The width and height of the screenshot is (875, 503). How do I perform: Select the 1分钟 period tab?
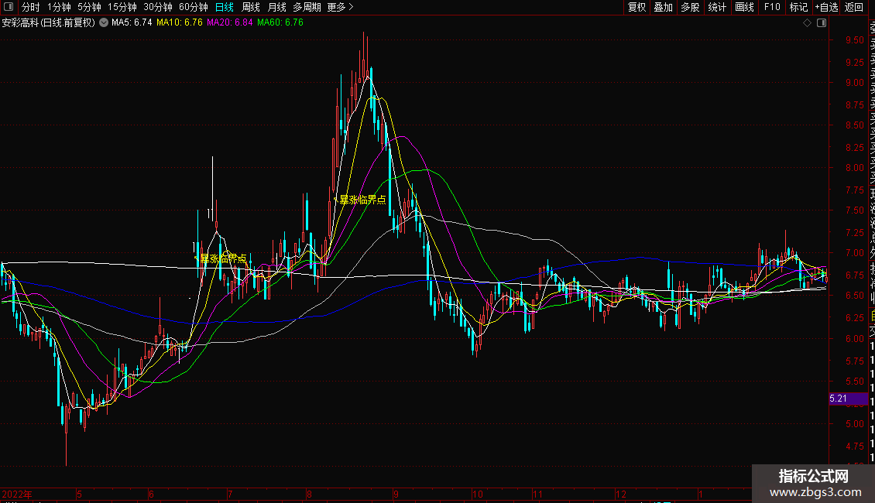point(59,7)
